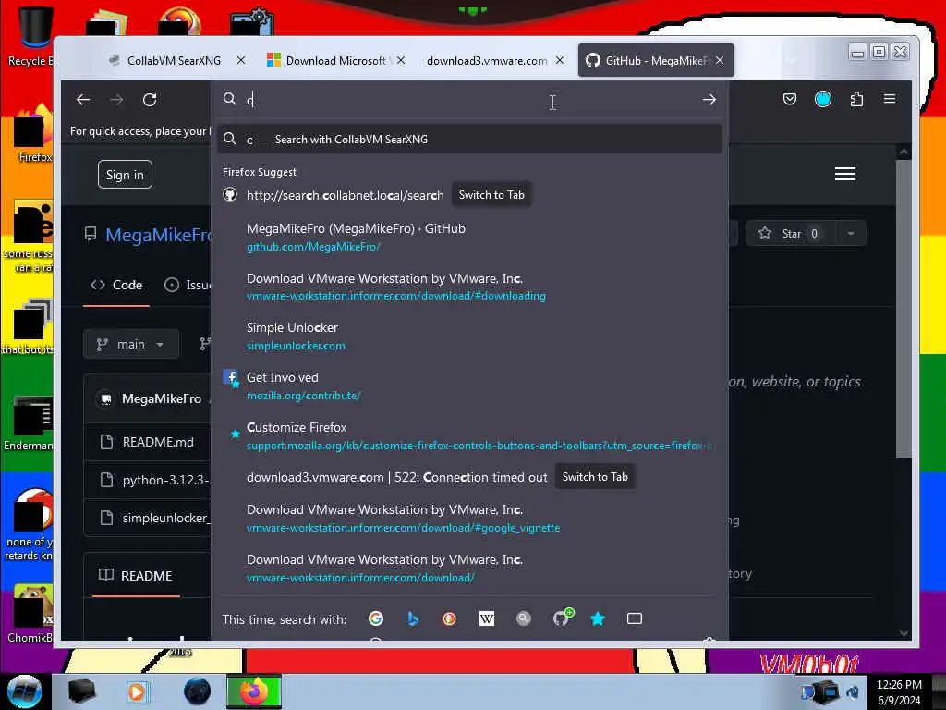Viewport: 946px width, 710px height.
Task: Go back using the browser back arrow
Action: coord(83,100)
